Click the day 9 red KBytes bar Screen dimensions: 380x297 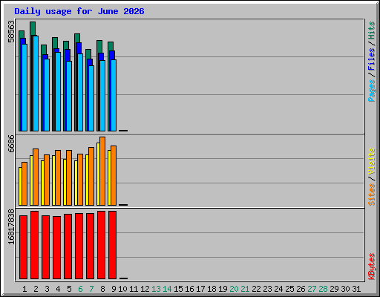112,245
